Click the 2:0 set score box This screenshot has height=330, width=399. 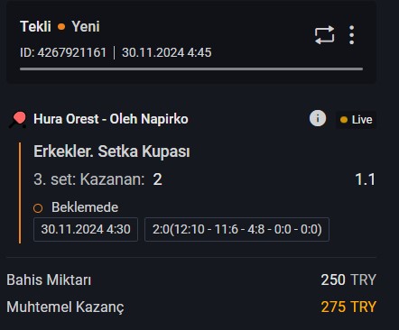tap(237, 229)
